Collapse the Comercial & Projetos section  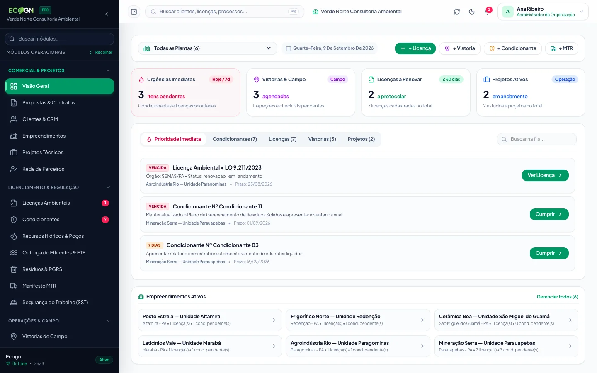pyautogui.click(x=60, y=70)
